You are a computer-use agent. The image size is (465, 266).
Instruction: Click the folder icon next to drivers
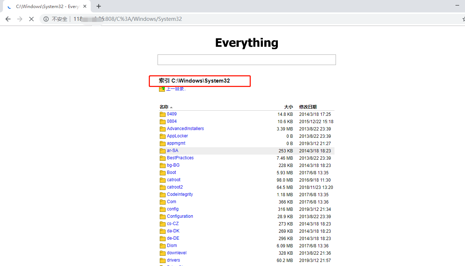(x=162, y=260)
